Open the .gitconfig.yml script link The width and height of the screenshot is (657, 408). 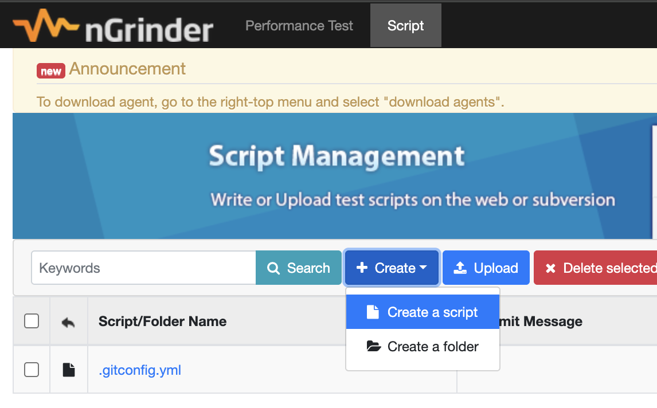tap(140, 370)
